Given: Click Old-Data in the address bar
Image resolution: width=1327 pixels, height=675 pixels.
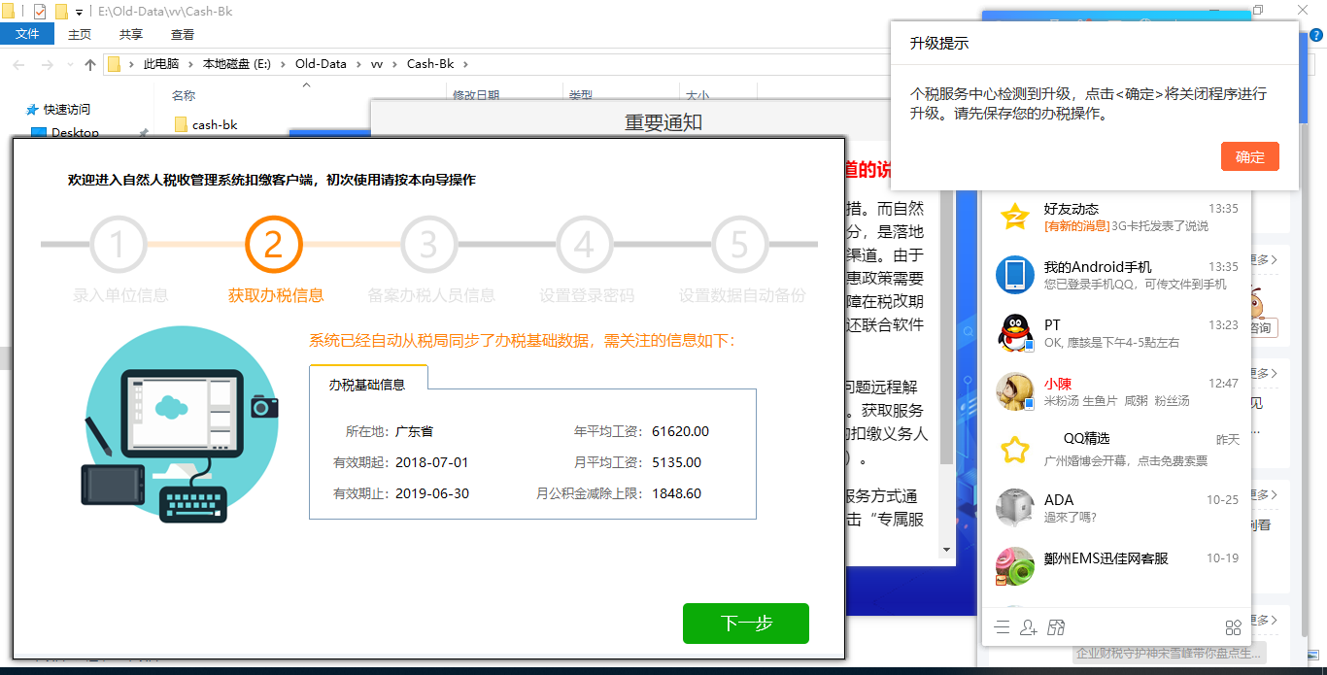Looking at the screenshot, I should coord(321,65).
